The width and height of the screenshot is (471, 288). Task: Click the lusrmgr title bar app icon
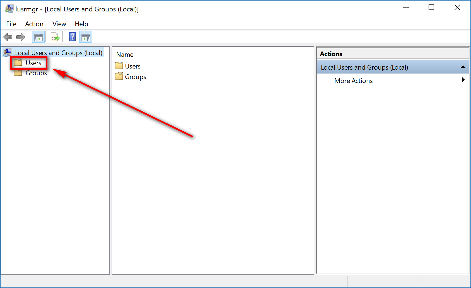[x=9, y=9]
